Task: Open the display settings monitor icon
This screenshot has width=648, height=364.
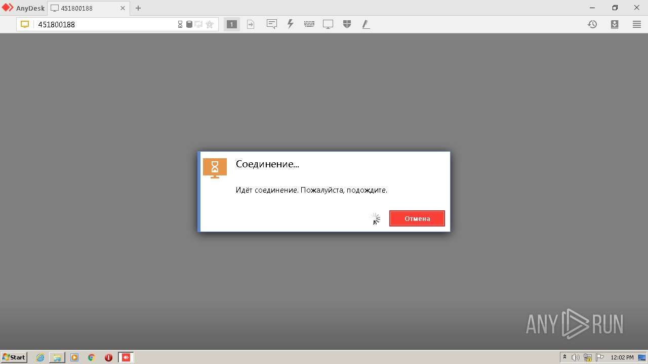Action: 328,24
